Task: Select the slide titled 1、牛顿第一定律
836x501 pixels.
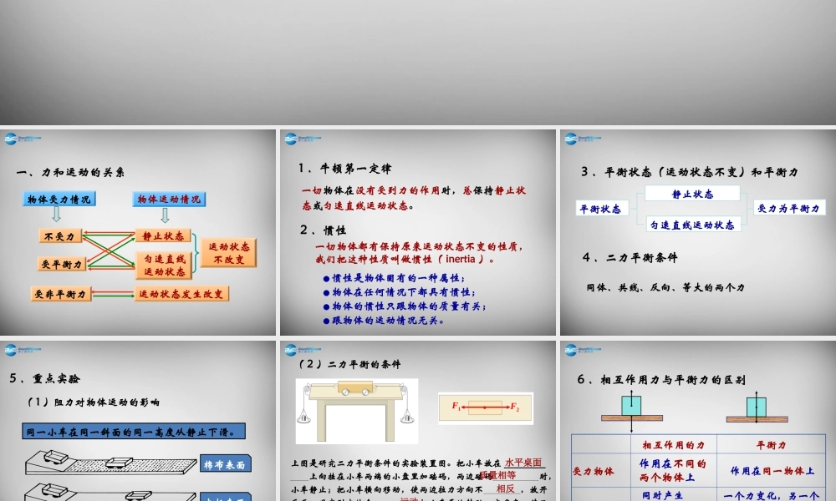Action: pyautogui.click(x=417, y=232)
